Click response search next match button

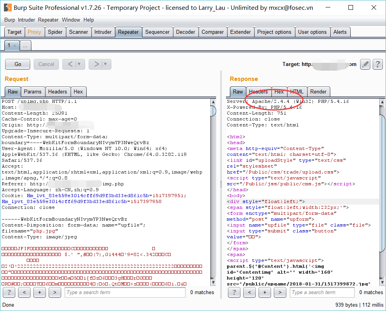[280, 293]
